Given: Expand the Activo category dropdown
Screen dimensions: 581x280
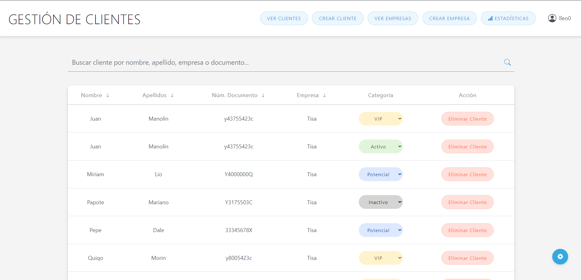Looking at the screenshot, I should [380, 147].
